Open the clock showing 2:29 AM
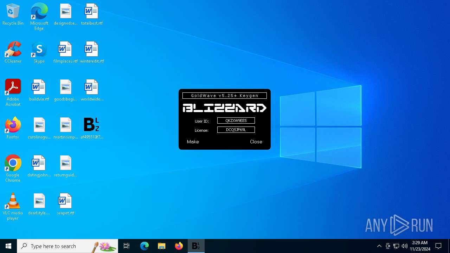 pyautogui.click(x=420, y=246)
